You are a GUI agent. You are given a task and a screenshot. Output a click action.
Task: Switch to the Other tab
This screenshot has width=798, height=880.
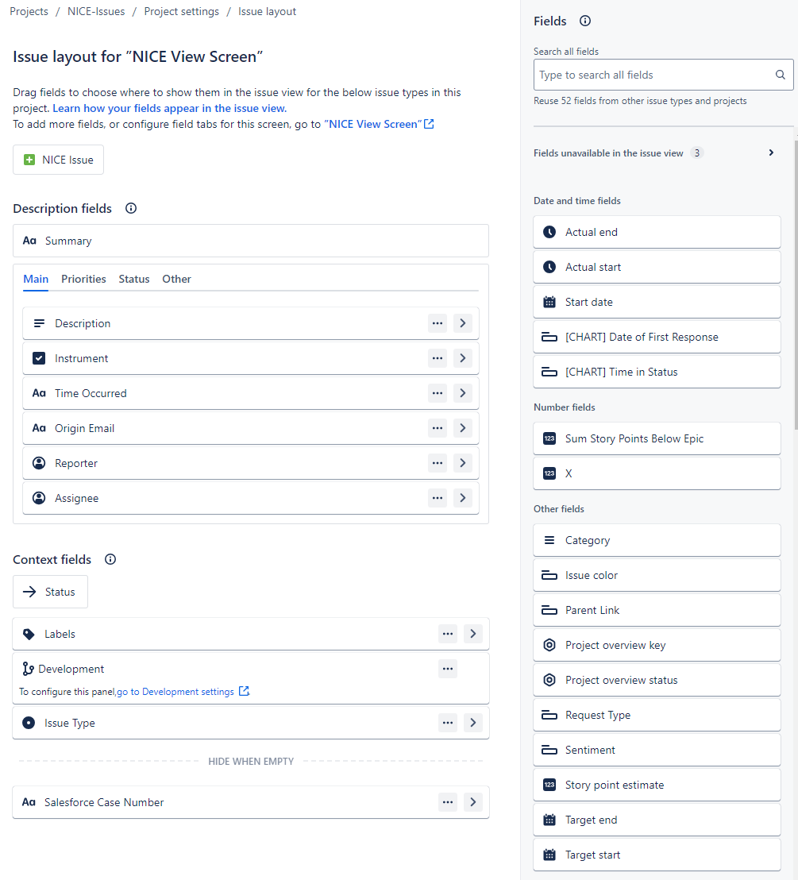tap(177, 279)
